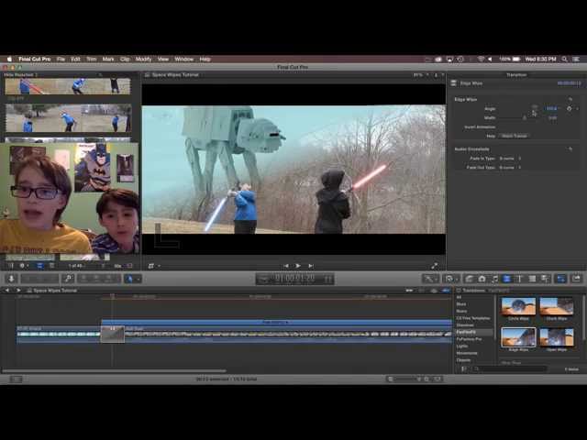Click the timeline index button bottom left
Image resolution: width=587 pixels, height=440 pixels.
tap(16, 379)
